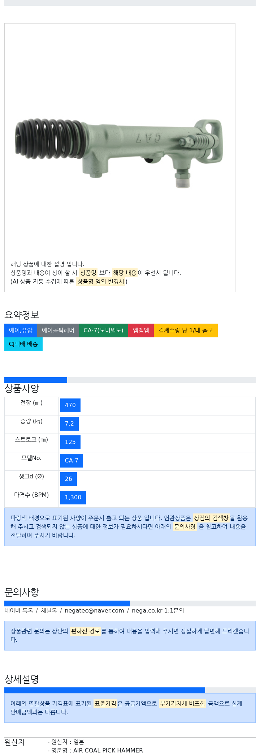Select the 에어콜픽해머 gray tag
The image size is (260, 755).
click(58, 330)
